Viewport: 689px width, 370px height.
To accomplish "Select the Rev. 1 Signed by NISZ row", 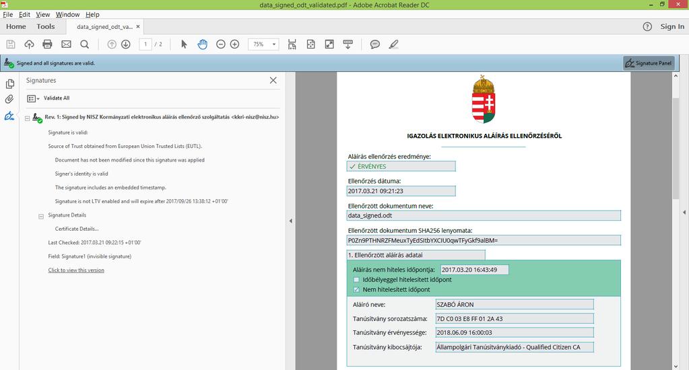I will click(162, 117).
